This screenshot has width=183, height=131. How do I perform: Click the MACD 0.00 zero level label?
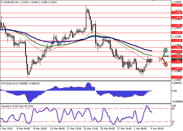tap(175, 91)
